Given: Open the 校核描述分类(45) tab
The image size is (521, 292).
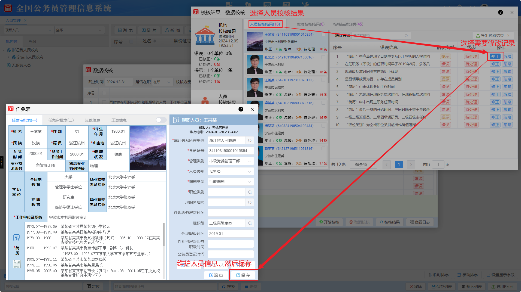Looking at the screenshot, I should tap(348, 24).
